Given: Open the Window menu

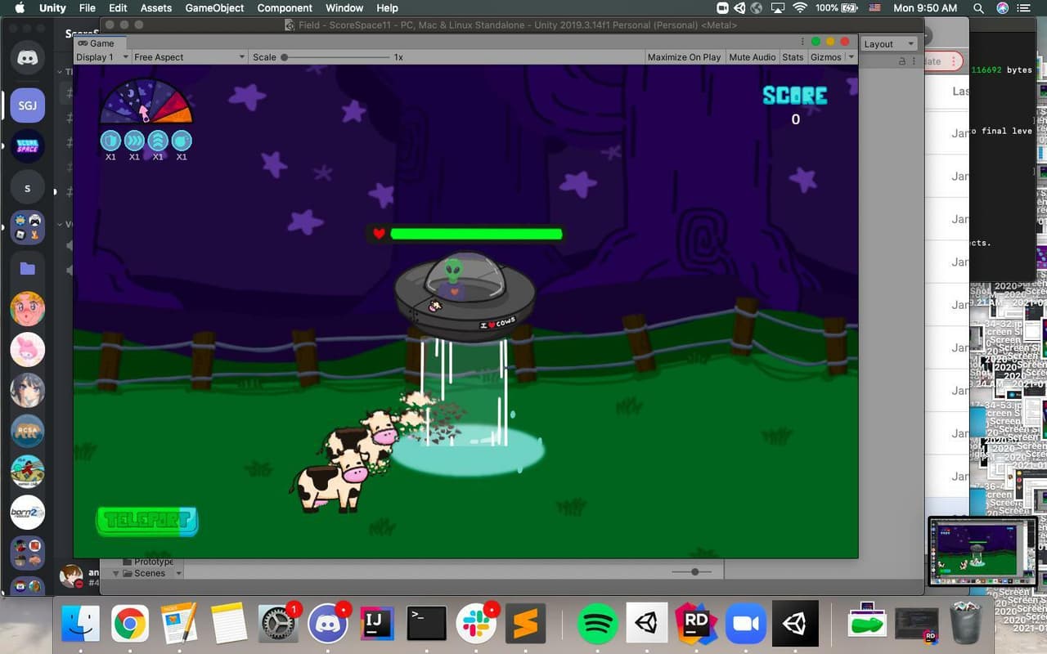Looking at the screenshot, I should (344, 8).
